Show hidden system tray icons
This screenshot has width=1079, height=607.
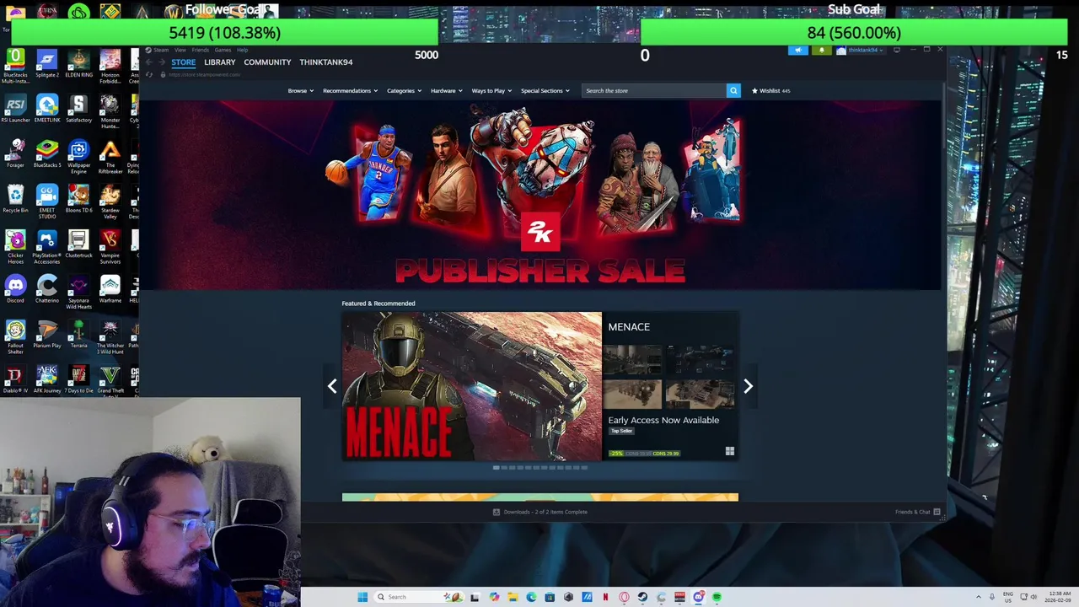[979, 597]
